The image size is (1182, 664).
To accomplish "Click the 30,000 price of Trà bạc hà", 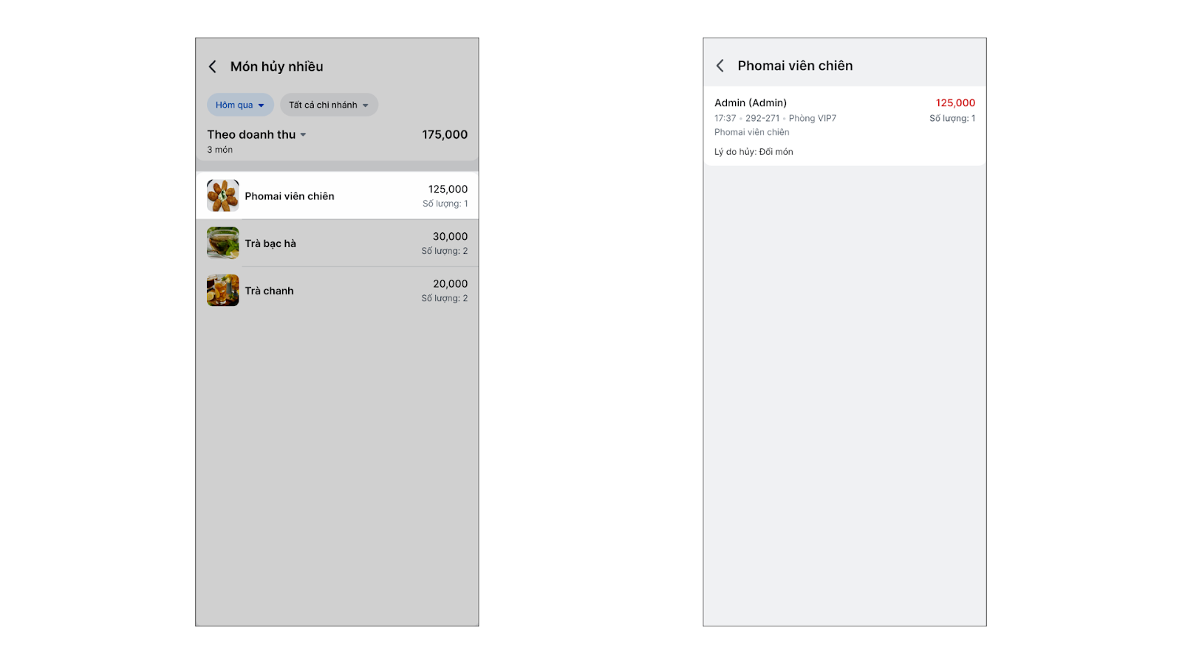I will click(x=450, y=236).
